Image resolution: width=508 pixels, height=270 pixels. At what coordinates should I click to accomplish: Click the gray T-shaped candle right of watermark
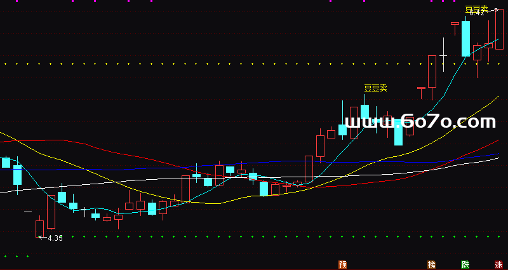[420, 89]
